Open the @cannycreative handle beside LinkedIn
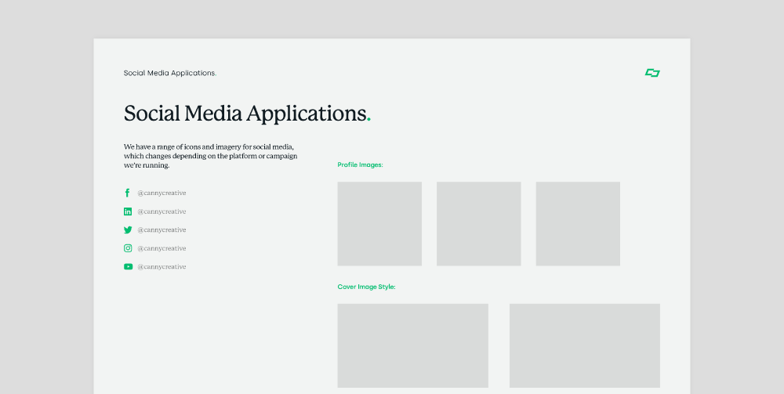Screen dimensions: 784x394 [x=162, y=211]
